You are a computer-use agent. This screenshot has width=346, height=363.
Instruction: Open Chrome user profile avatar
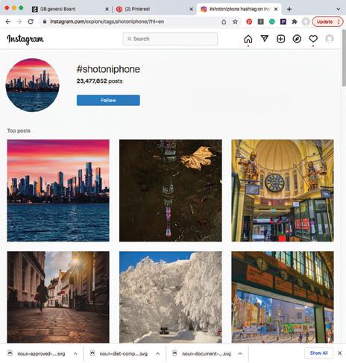click(x=306, y=22)
